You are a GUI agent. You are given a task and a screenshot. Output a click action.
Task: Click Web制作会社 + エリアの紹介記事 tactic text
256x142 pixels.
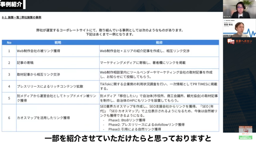pyautogui.click(x=145, y=51)
